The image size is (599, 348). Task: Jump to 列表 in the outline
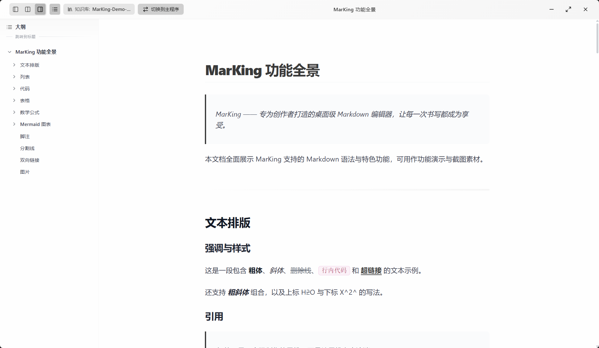25,77
